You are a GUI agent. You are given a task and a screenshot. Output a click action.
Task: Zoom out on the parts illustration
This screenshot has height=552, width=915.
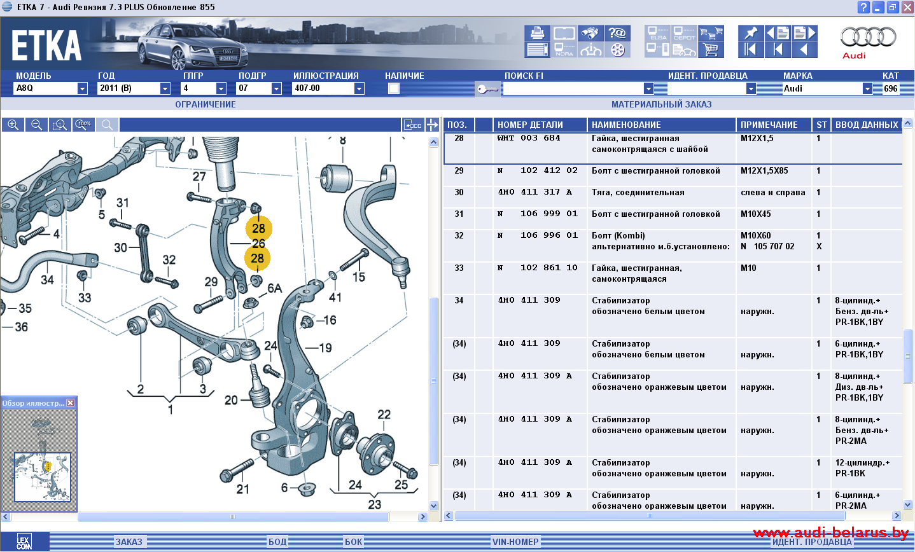tap(36, 125)
